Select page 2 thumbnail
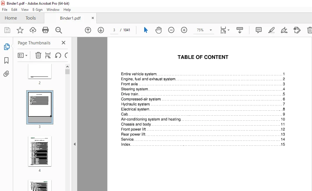The image size is (312, 191). click(40, 72)
